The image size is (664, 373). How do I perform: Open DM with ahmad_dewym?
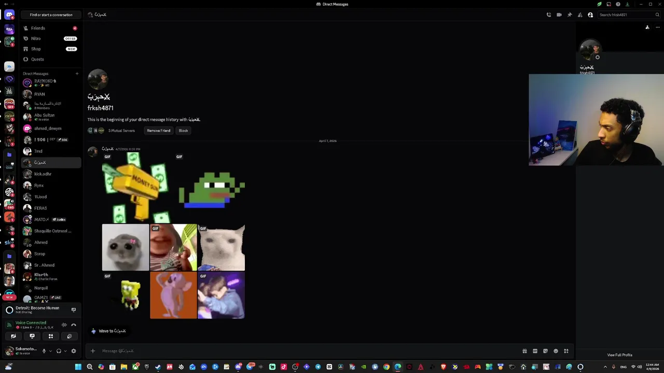click(51, 128)
